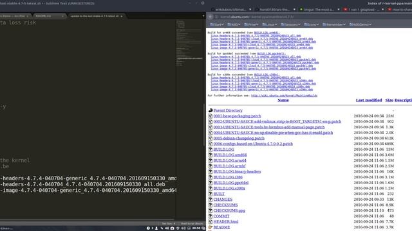Open the Remember bookmarks folder dropdown
This screenshot has height=231, width=412.
(x=334, y=24)
